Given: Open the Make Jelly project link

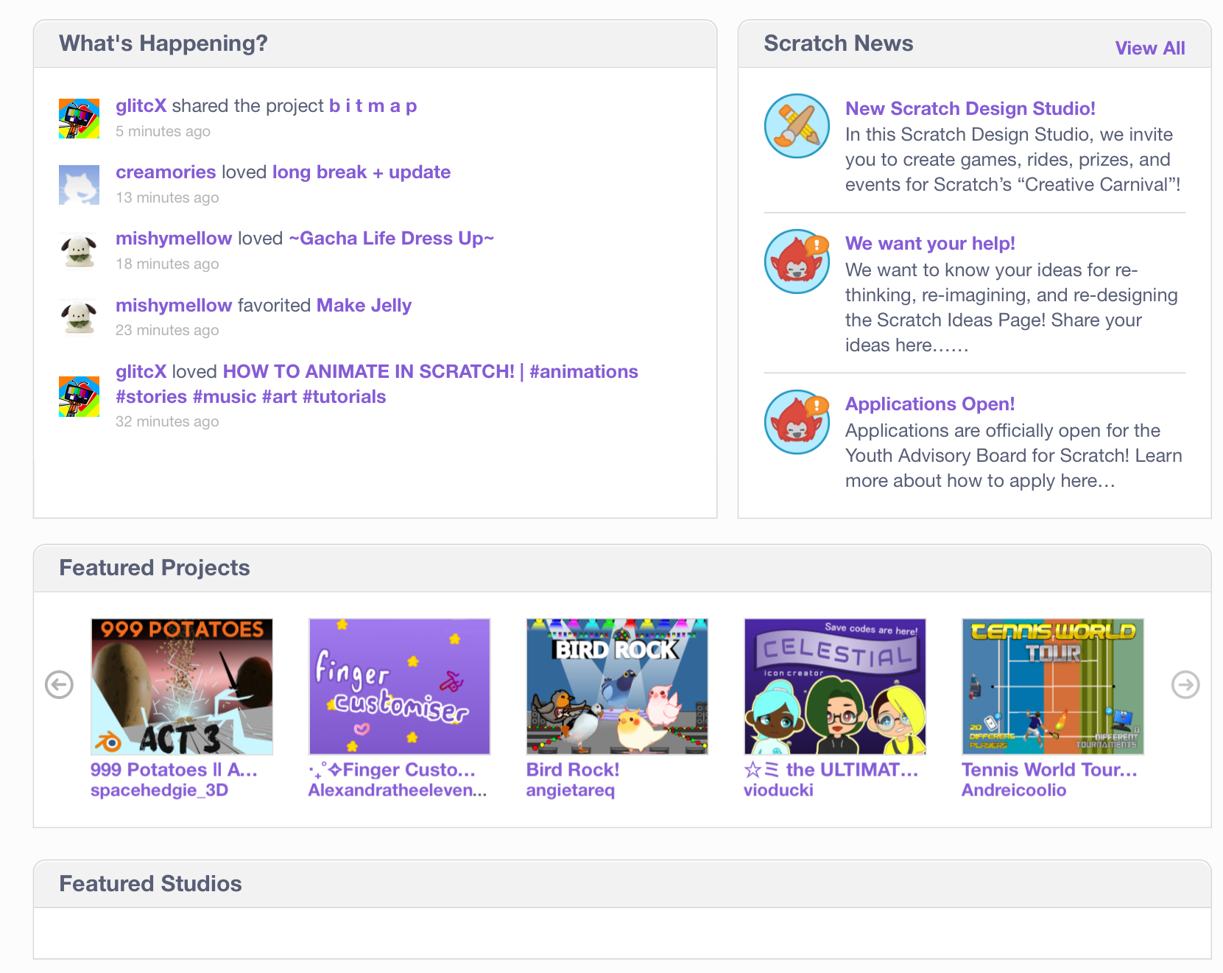Looking at the screenshot, I should coord(364,306).
